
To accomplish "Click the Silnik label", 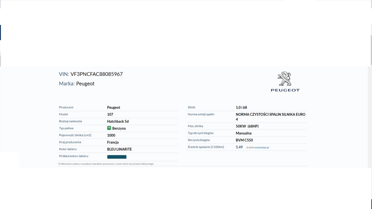I will [x=191, y=107].
